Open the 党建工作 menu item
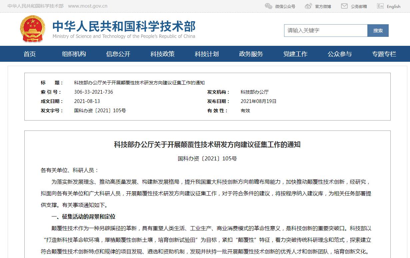Screen dimensions: 410x258 tap(295, 54)
